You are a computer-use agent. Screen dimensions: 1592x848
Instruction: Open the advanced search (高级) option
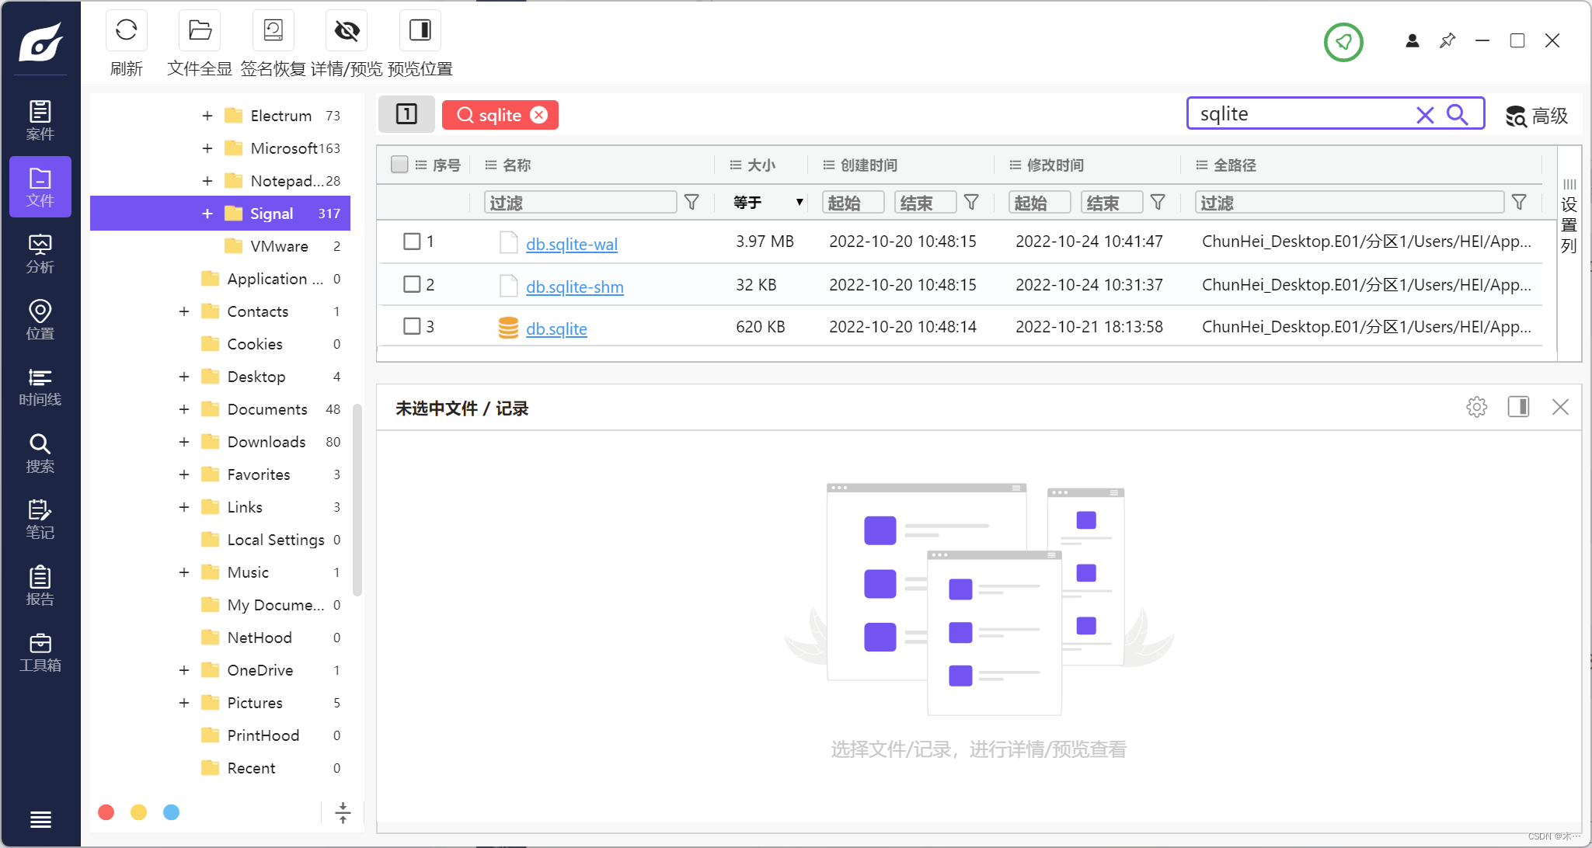click(x=1537, y=116)
